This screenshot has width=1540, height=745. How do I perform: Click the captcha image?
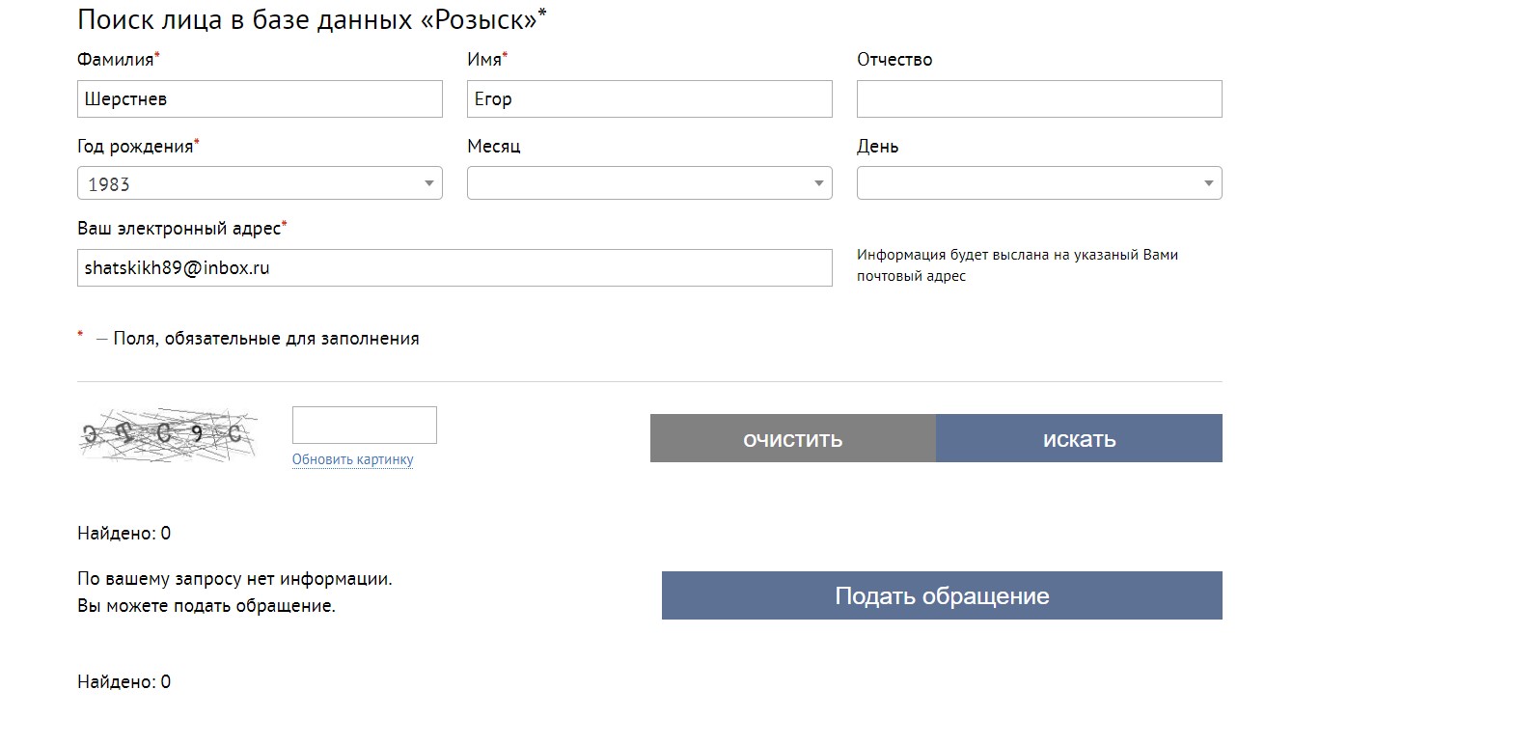pyautogui.click(x=168, y=435)
